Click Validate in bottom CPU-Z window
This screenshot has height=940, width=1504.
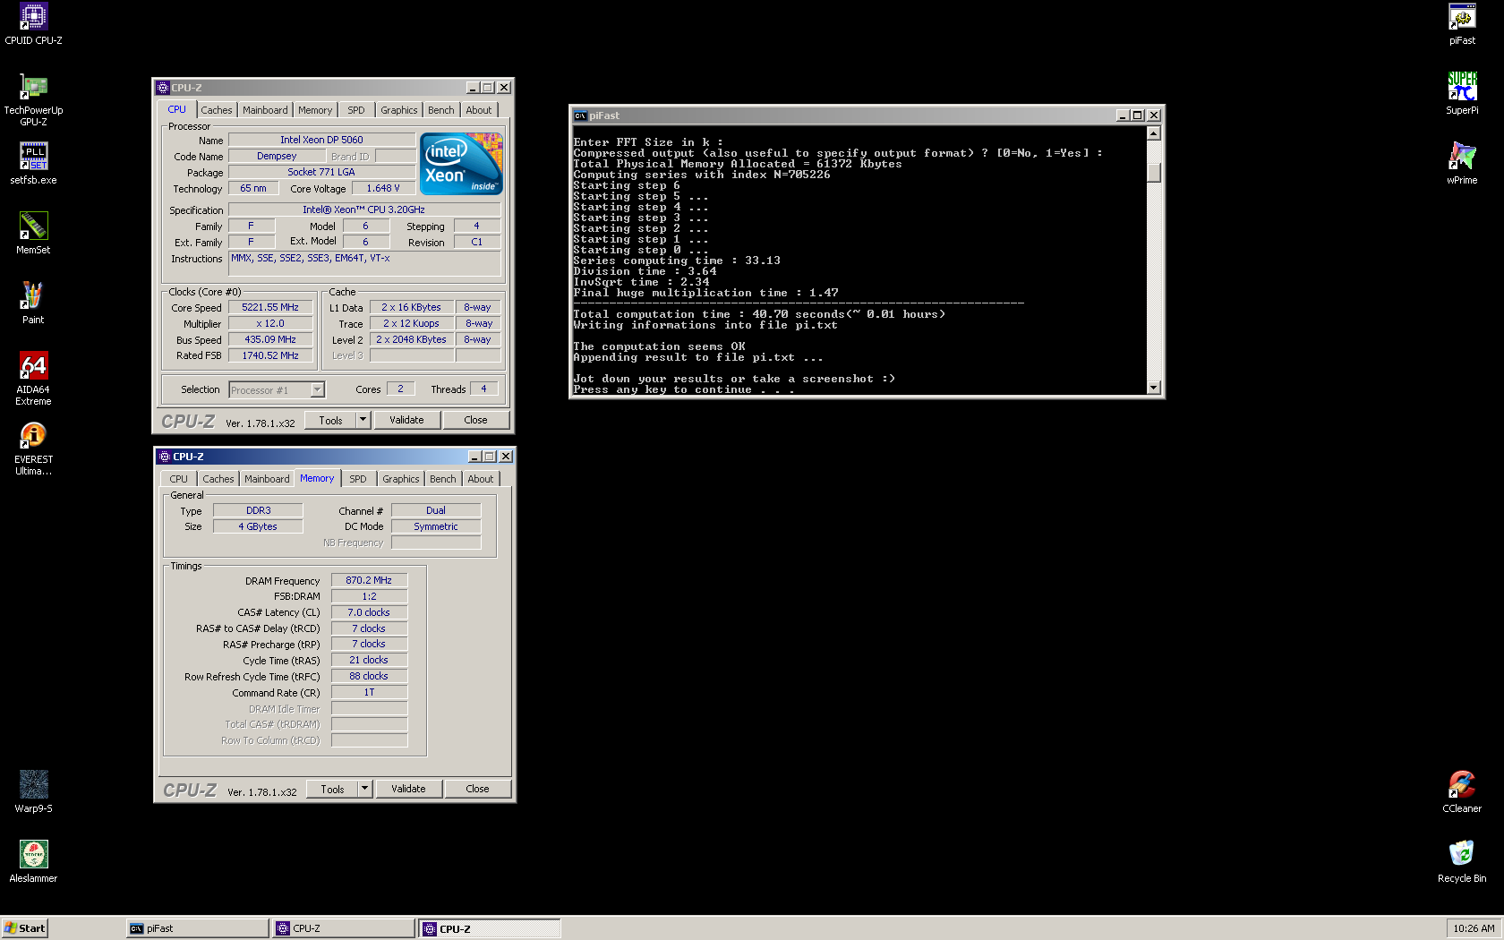[408, 789]
